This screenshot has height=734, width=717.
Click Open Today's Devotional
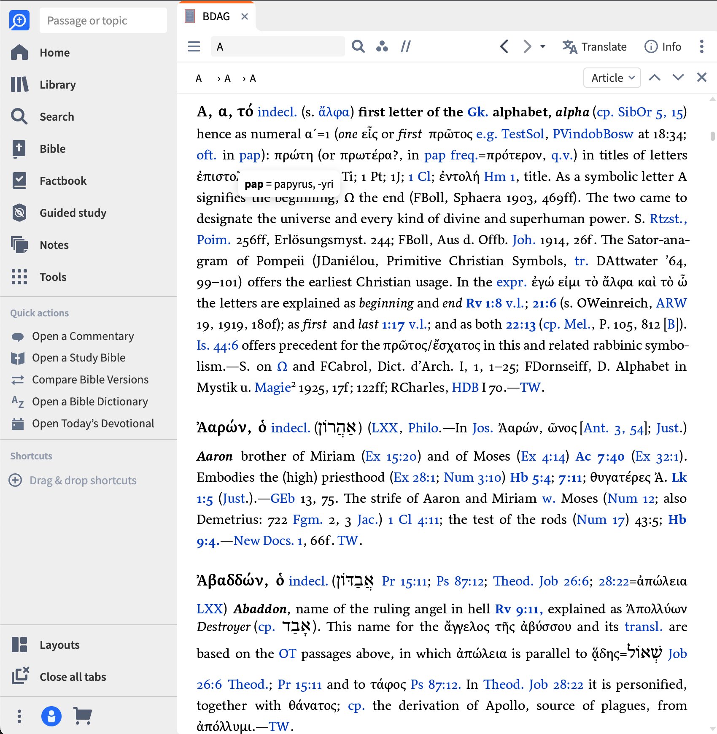(x=83, y=424)
